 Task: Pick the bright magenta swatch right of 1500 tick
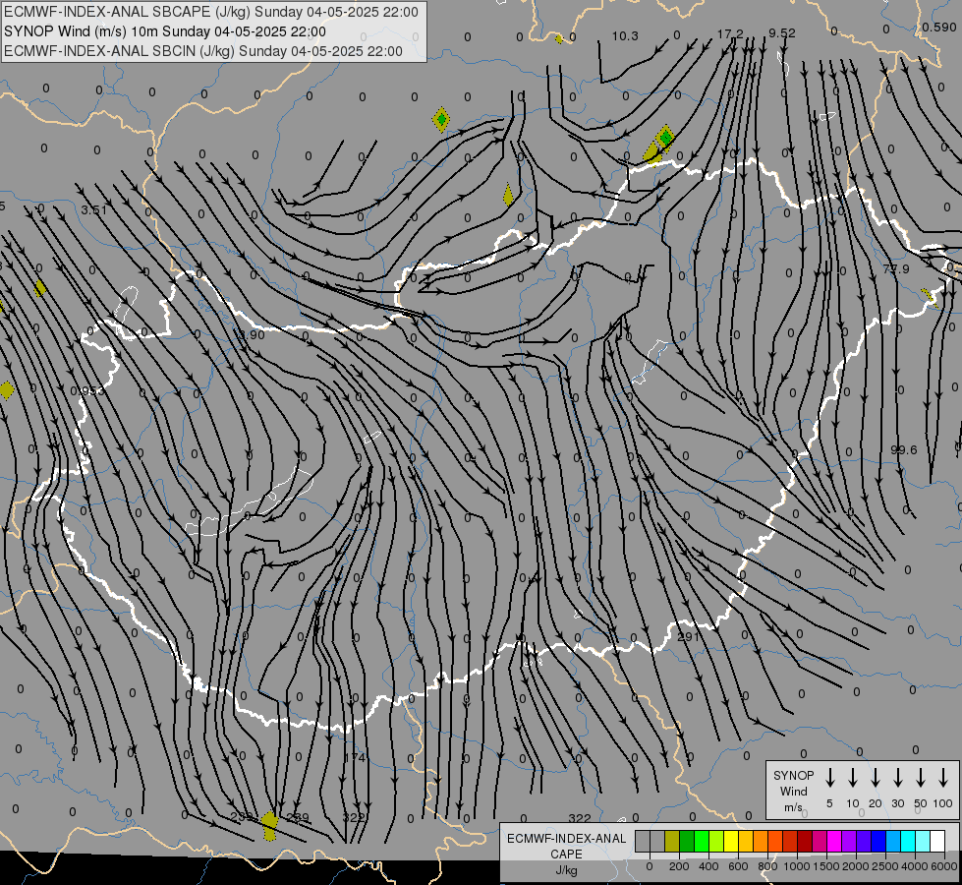click(x=834, y=841)
